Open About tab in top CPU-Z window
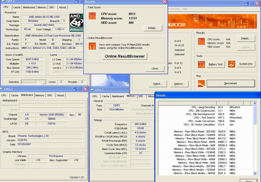The height and width of the screenshot is (182, 261). (62, 7)
